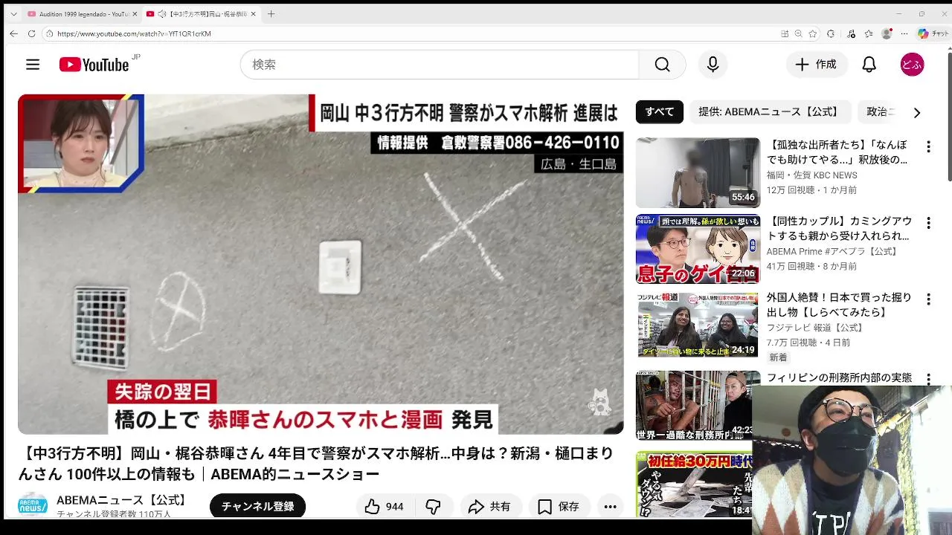Viewport: 952px width, 535px height.
Task: Click the 保存 save button
Action: (559, 507)
